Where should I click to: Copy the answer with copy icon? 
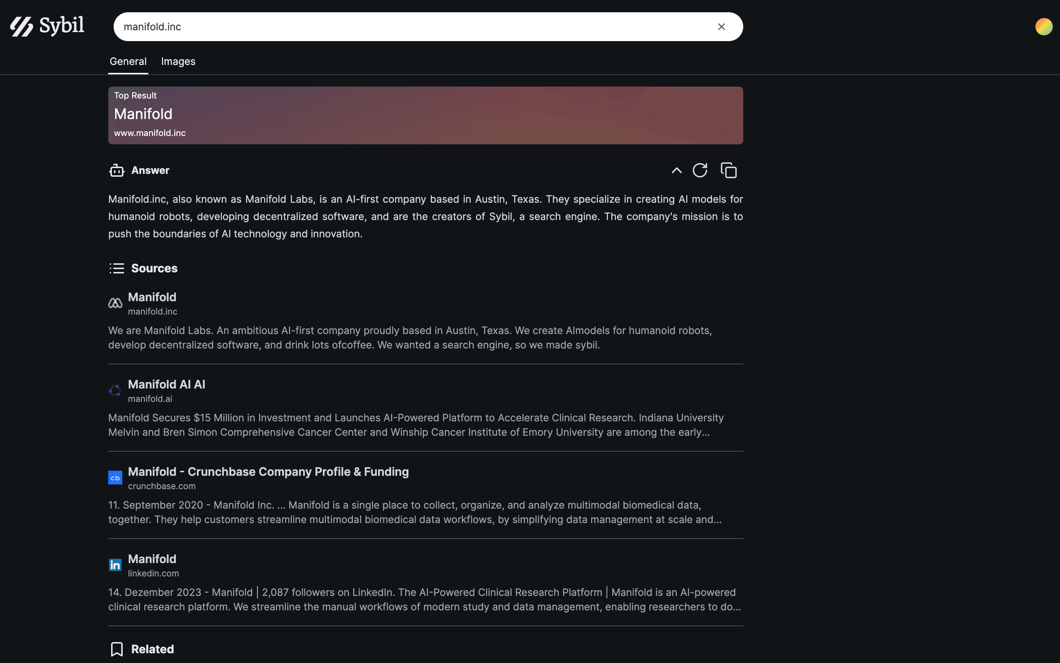(x=728, y=171)
